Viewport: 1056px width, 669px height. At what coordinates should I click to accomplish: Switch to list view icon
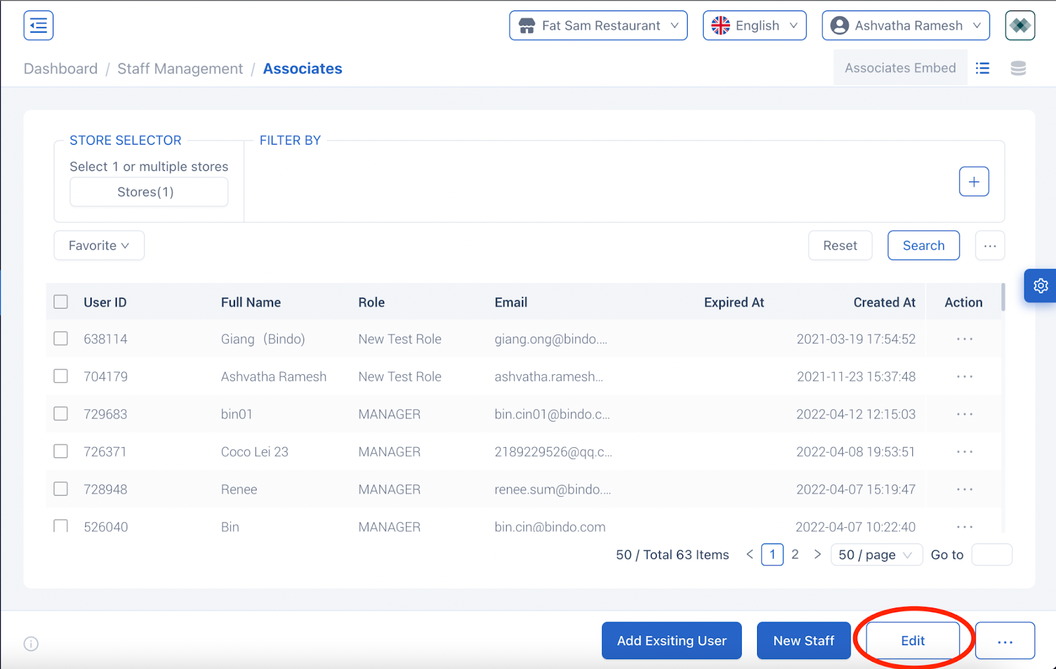click(x=983, y=68)
